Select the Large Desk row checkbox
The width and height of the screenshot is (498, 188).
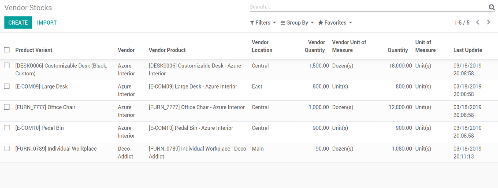[7, 86]
